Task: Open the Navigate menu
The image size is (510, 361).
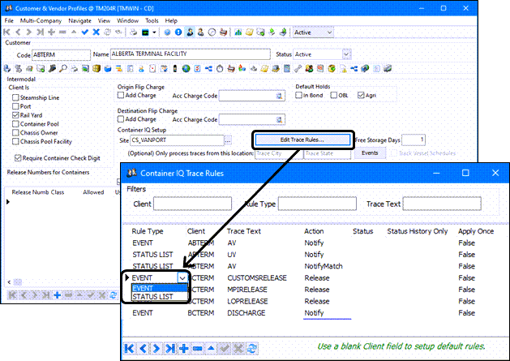Action: click(79, 19)
